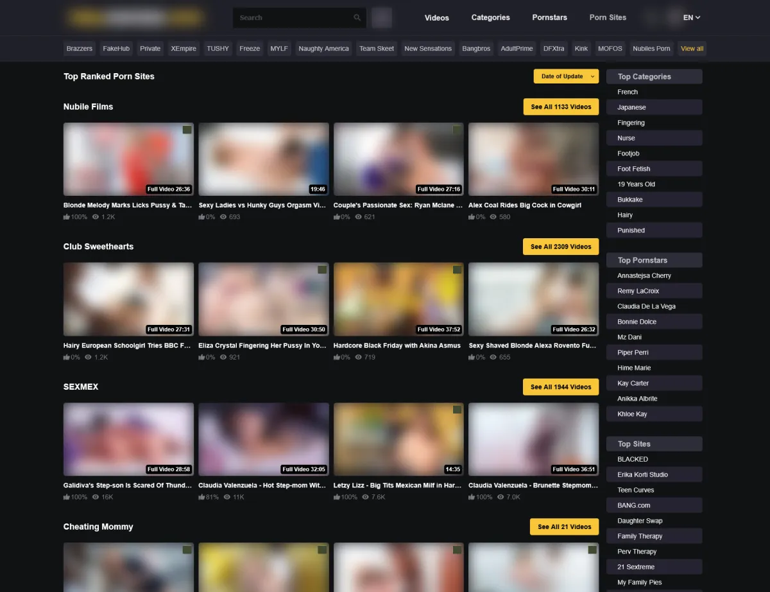The width and height of the screenshot is (770, 592).
Task: Select Japanese in Top Categories
Action: pyautogui.click(x=631, y=107)
